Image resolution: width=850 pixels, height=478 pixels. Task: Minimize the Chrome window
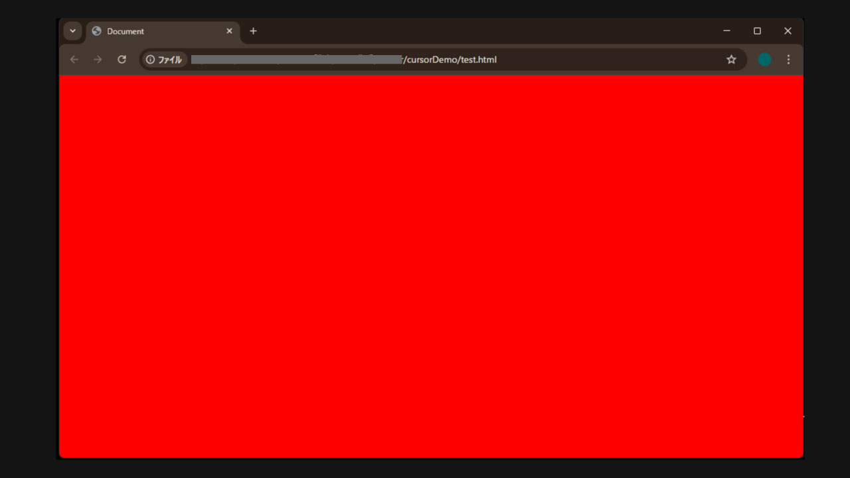tap(726, 31)
